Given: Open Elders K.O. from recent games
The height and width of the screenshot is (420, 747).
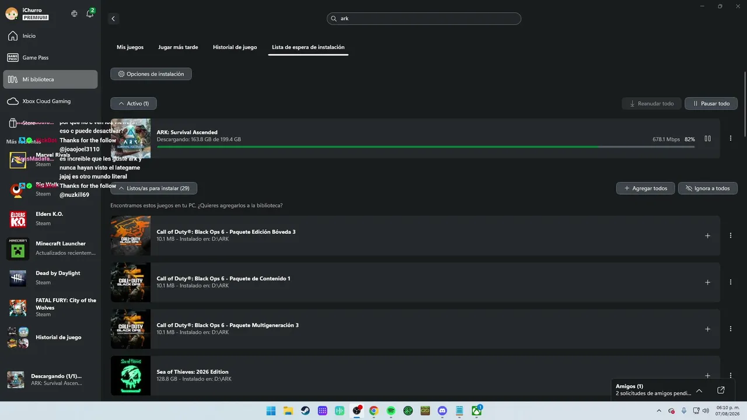Looking at the screenshot, I should [x=50, y=219].
